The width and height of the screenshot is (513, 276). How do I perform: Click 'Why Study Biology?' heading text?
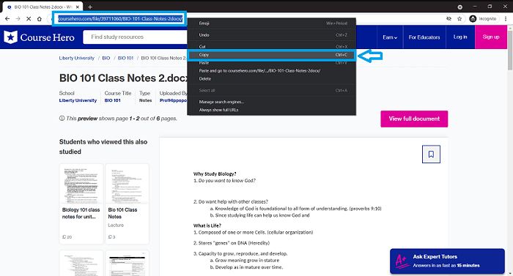[215, 174]
